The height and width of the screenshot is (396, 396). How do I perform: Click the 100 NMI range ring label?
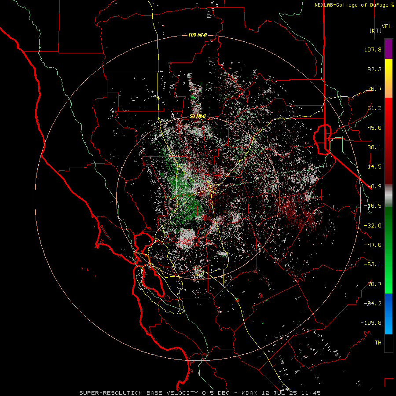tap(198, 35)
